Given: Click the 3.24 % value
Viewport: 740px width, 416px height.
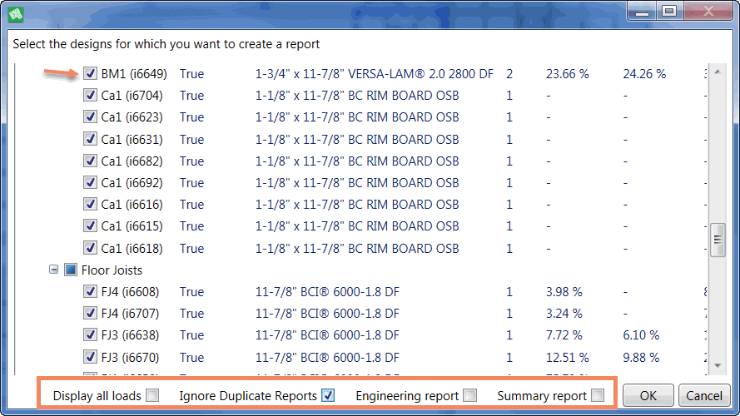Looking at the screenshot, I should click(564, 314).
